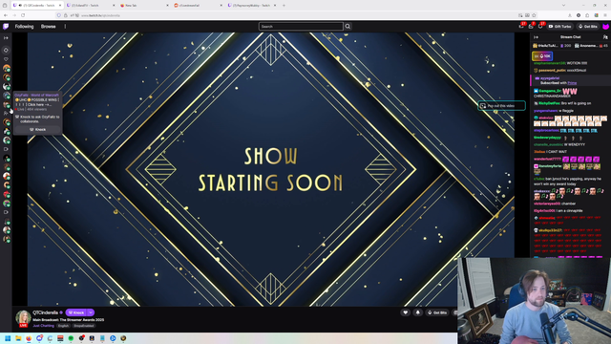The image size is (611, 344).
Task: Click the QTCinderella channel name
Action: click(45, 312)
